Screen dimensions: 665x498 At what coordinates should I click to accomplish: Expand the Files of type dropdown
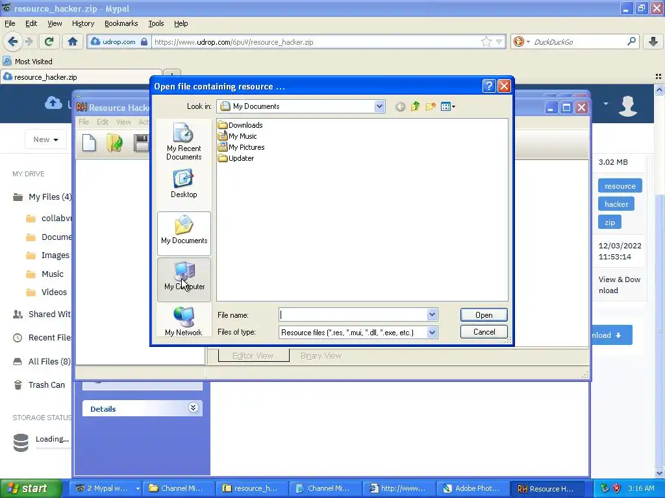coord(432,333)
